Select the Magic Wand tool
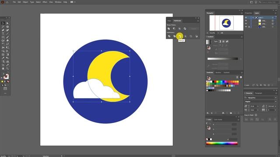The image size is (280, 157). click(x=3, y=27)
